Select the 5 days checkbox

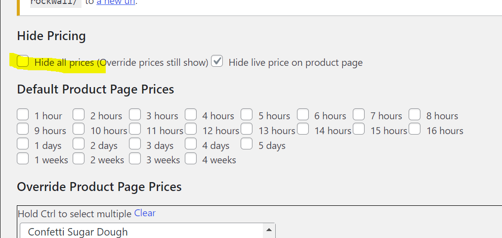coord(247,144)
